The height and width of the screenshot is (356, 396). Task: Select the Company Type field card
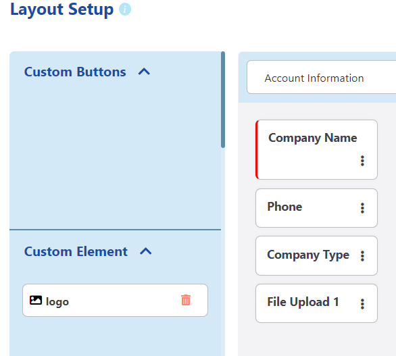tap(316, 256)
